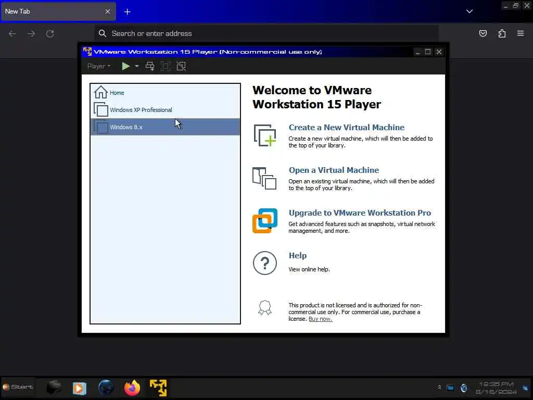The height and width of the screenshot is (400, 533).
Task: Click the tray icon left of the clock
Action: (464, 387)
